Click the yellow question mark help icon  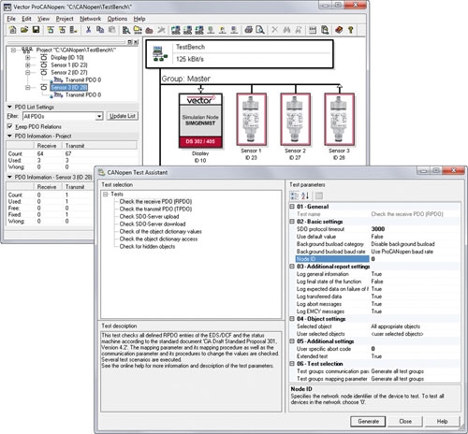click(351, 30)
